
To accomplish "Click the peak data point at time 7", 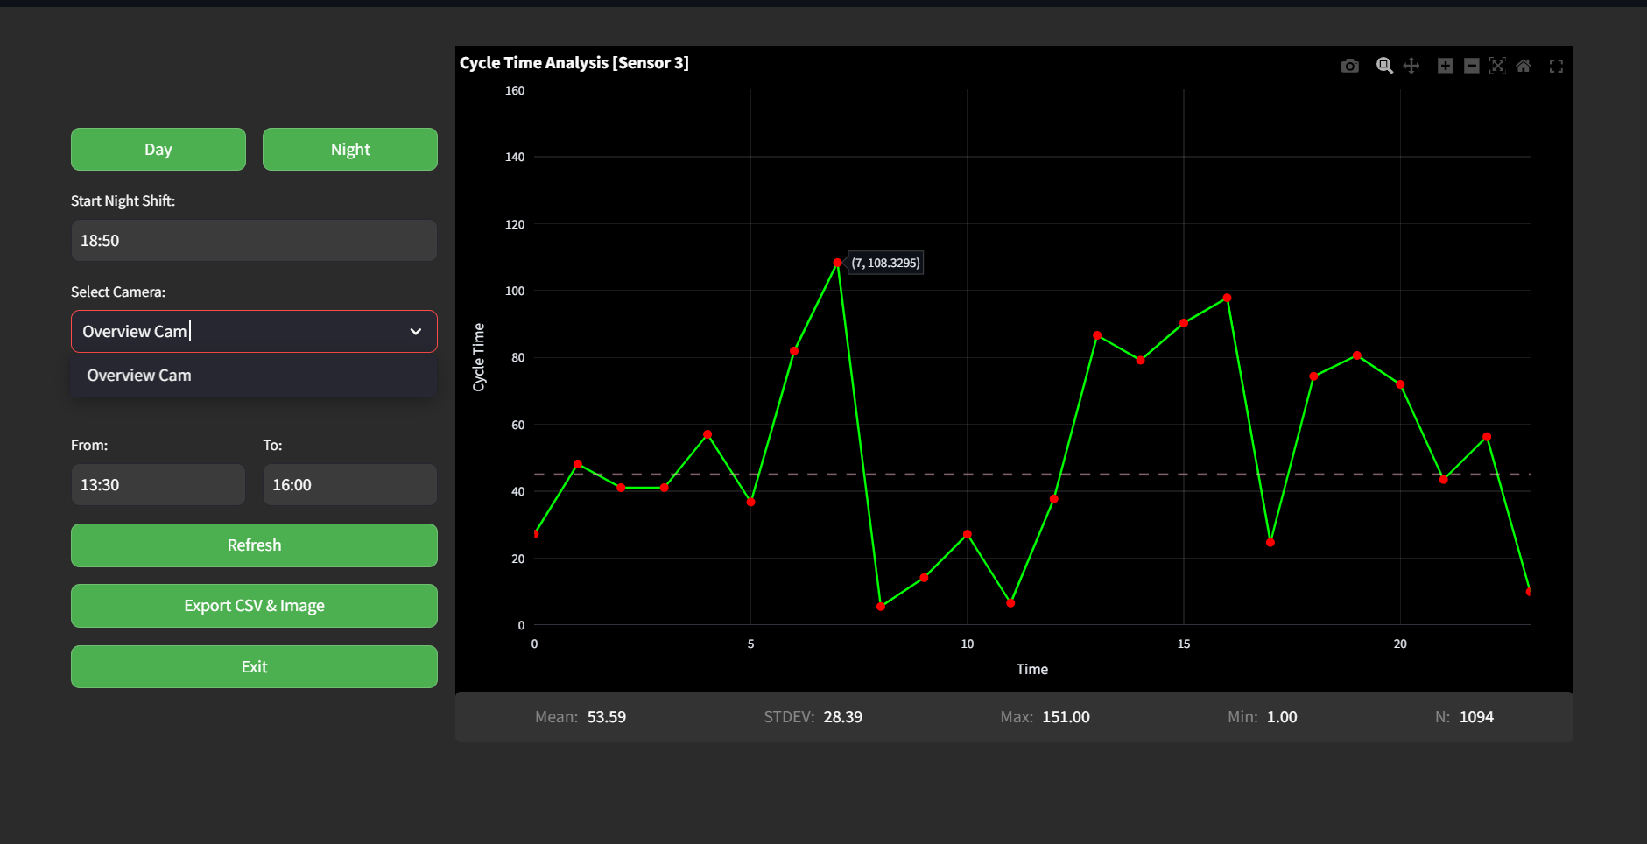I will [x=838, y=263].
